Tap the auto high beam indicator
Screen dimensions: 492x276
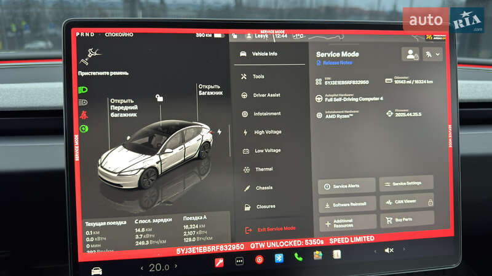click(83, 102)
